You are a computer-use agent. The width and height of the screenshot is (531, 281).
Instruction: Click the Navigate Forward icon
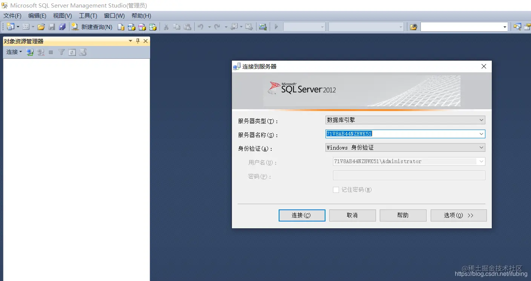(249, 27)
